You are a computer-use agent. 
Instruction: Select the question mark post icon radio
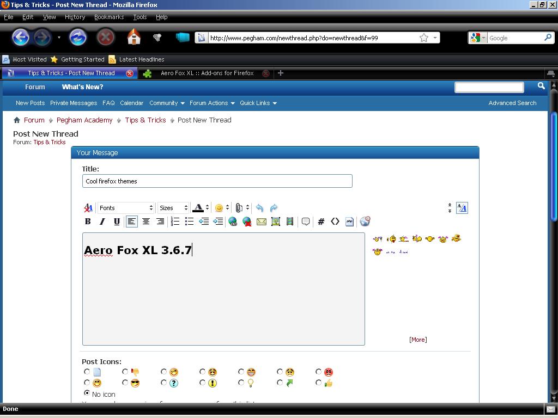[x=163, y=383]
